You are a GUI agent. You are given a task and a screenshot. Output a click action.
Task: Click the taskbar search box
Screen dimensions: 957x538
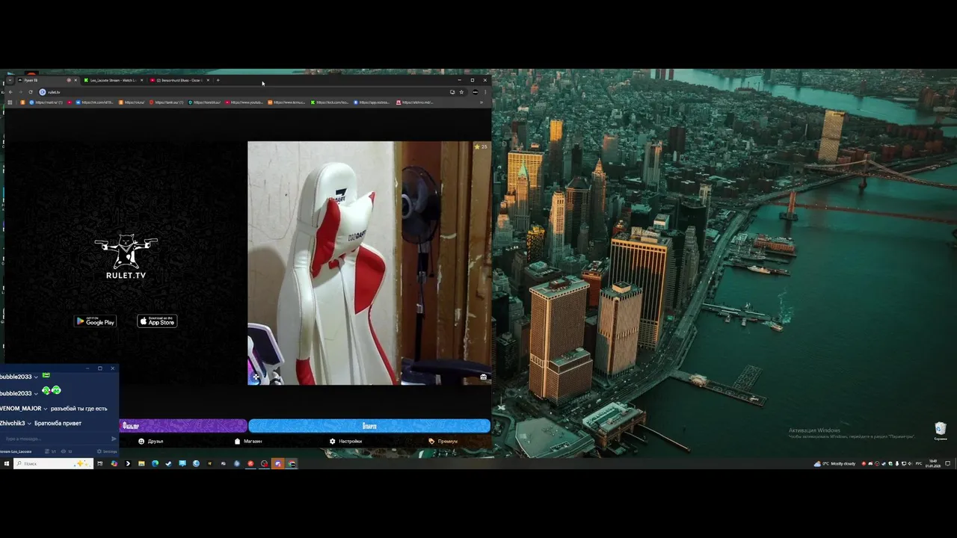tap(53, 464)
